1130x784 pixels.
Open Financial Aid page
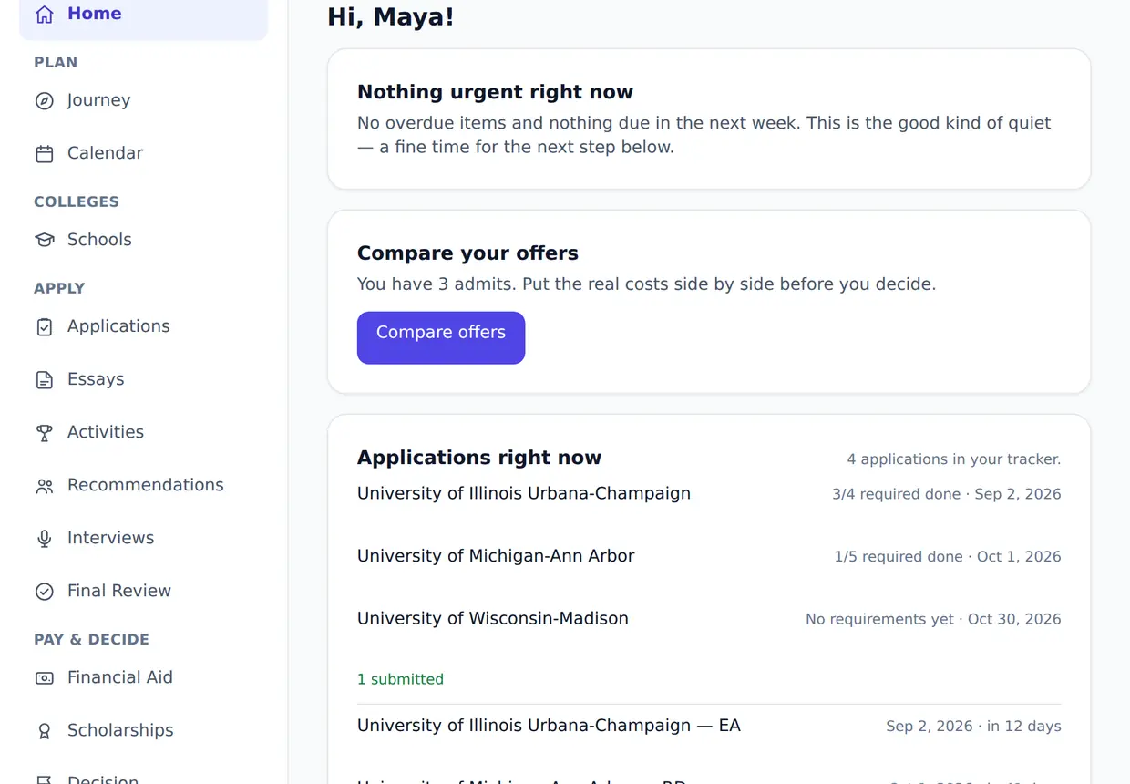144,677
